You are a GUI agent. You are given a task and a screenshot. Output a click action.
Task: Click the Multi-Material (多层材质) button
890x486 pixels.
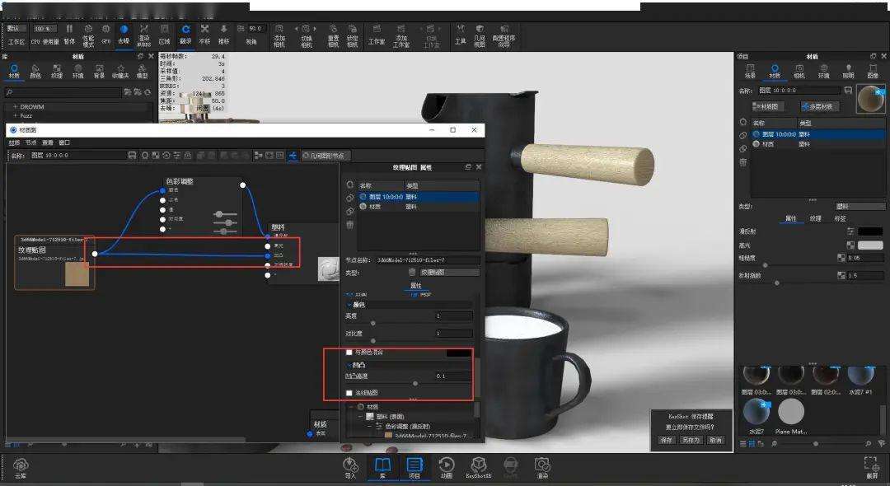820,106
